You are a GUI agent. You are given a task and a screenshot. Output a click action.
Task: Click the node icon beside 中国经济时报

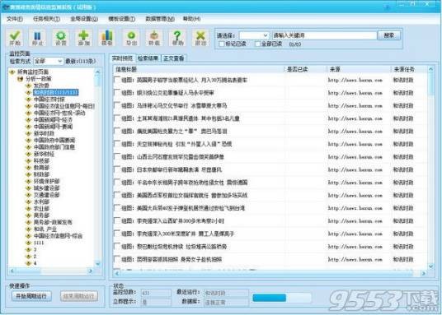(28, 100)
